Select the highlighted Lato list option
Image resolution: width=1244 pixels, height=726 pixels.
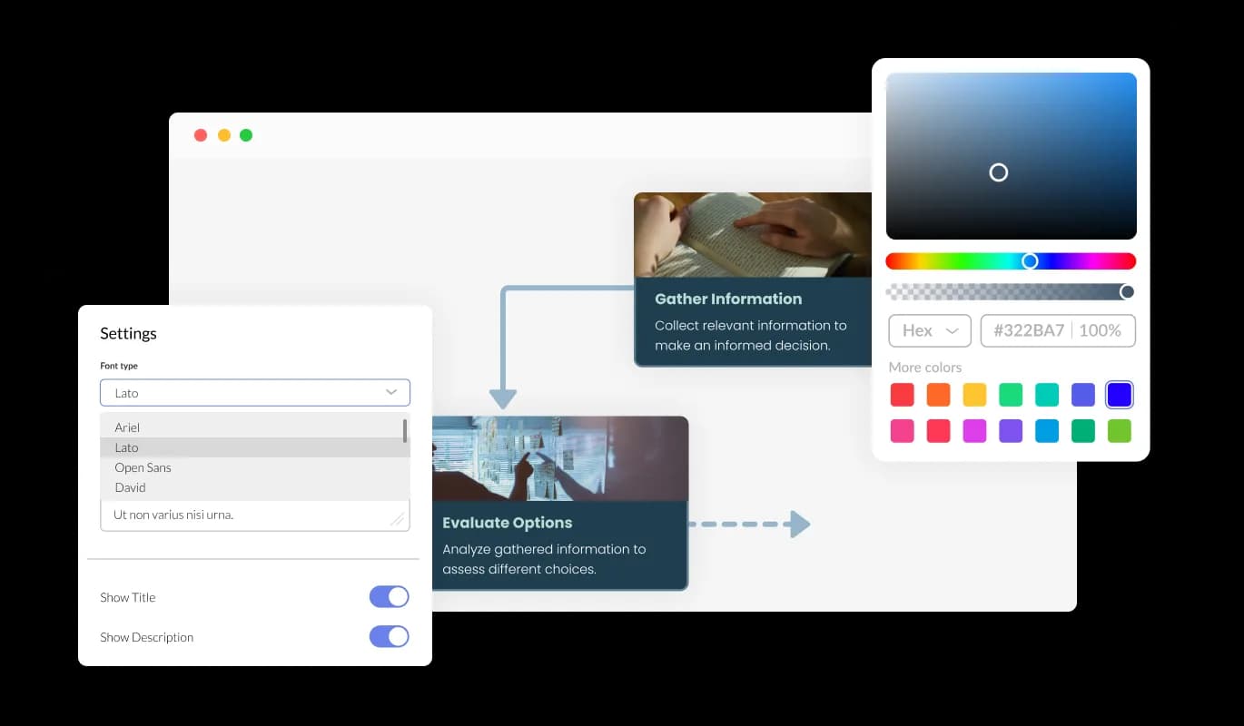tap(127, 447)
